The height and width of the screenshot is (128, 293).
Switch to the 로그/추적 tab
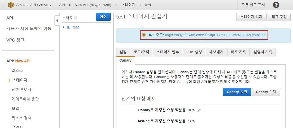pos(141,52)
